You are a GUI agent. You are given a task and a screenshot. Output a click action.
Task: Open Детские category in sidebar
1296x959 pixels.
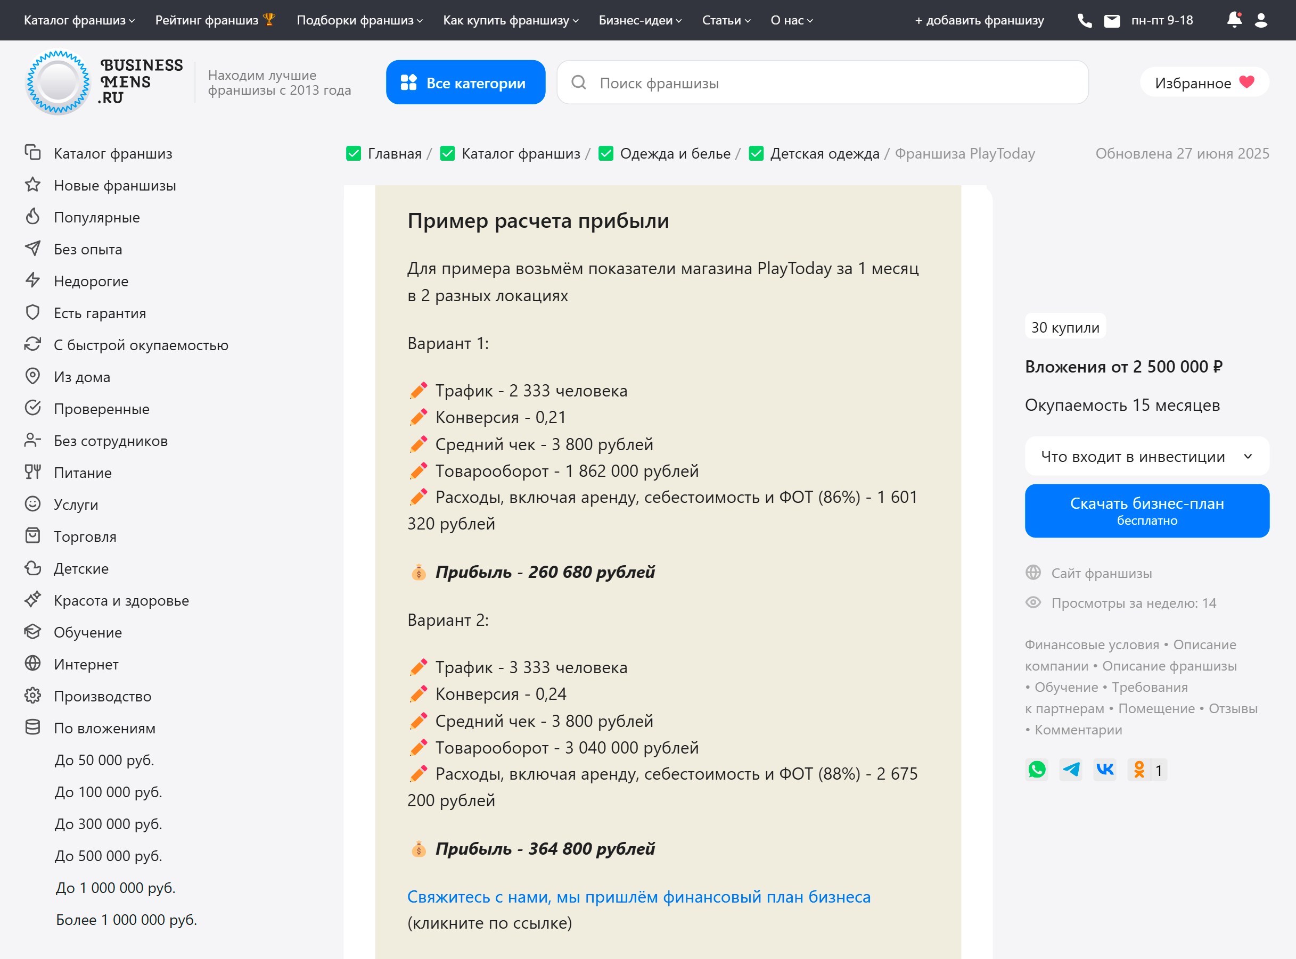pos(81,568)
